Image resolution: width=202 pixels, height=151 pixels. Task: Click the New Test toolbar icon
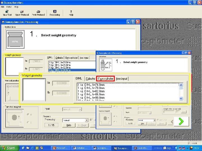coord(7,12)
